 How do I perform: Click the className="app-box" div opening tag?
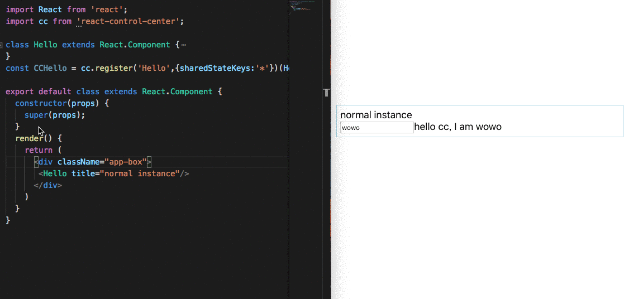point(93,162)
